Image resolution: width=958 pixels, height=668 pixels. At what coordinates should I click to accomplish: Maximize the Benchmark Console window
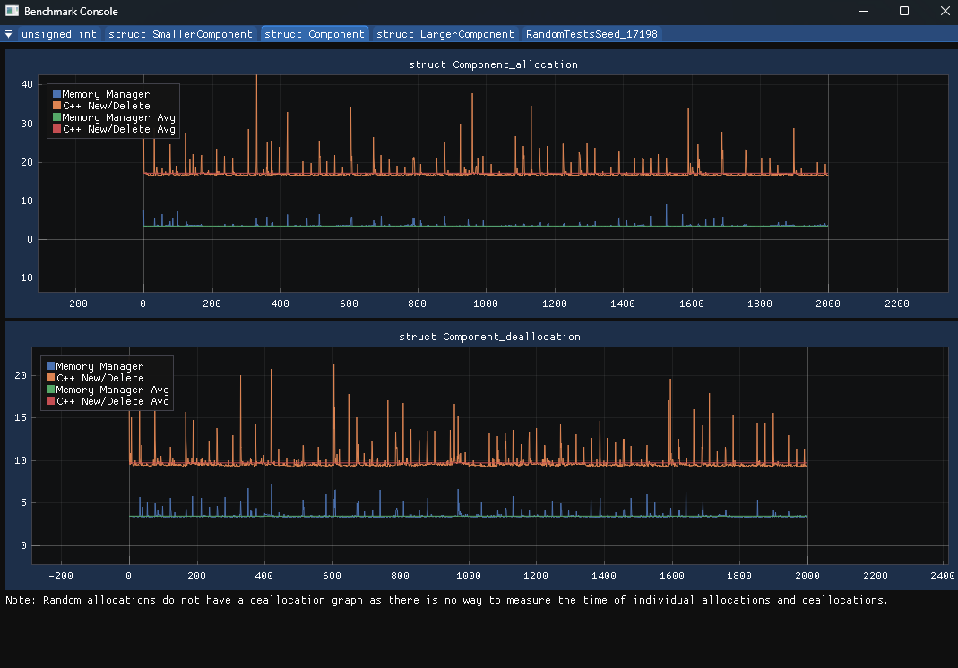[x=904, y=12]
